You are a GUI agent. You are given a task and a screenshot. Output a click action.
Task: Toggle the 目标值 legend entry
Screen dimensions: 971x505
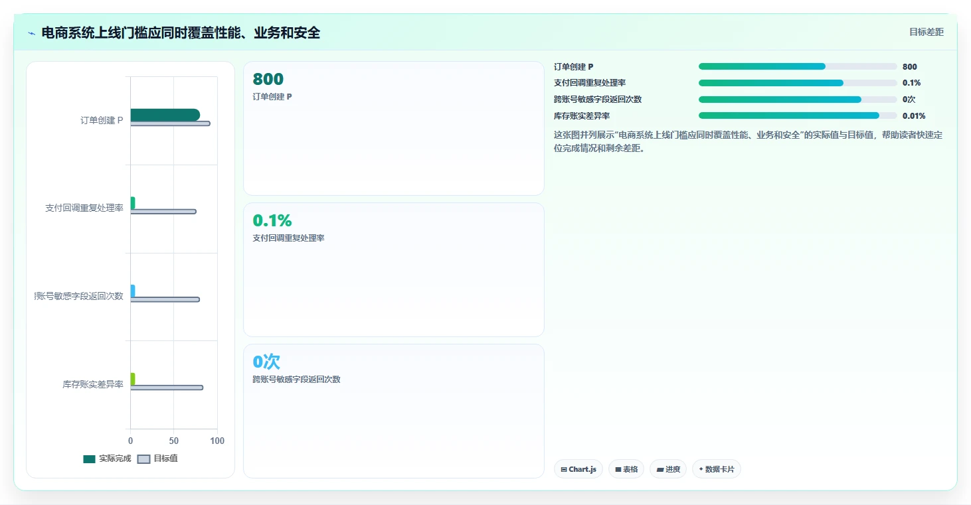point(157,459)
